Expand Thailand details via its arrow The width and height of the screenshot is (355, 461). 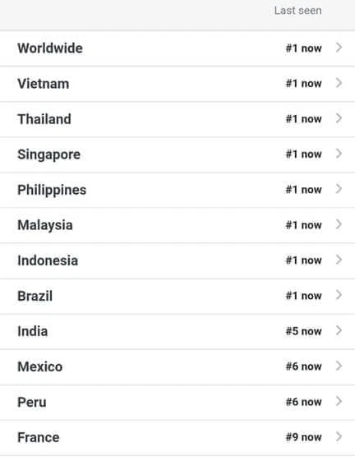pyautogui.click(x=339, y=118)
